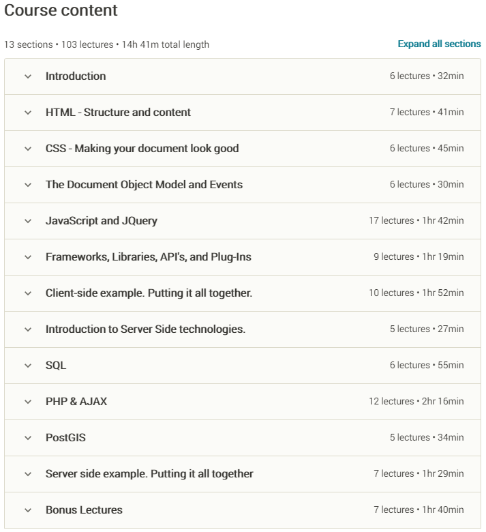Toggle chevron for Frameworks, Libraries section
Viewport: 486px width, 532px height.
[28, 257]
